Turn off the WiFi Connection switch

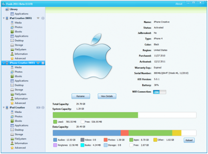tap(160, 92)
